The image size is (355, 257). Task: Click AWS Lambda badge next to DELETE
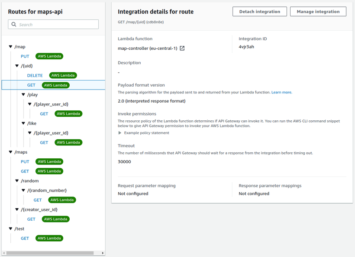pyautogui.click(x=63, y=75)
